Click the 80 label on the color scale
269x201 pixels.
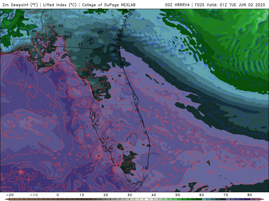pos(250,195)
